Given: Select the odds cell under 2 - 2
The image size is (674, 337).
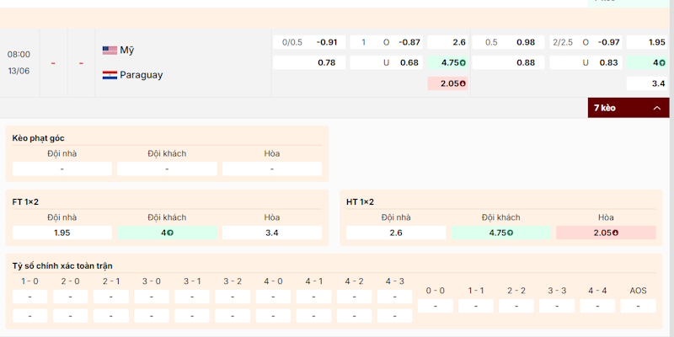Looking at the screenshot, I should pos(516,306).
